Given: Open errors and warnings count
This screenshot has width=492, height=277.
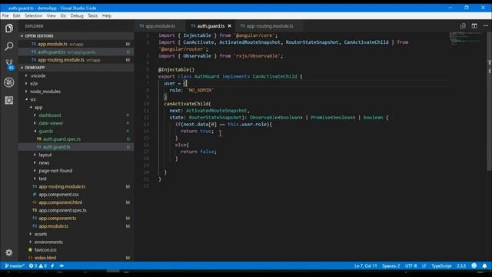Looking at the screenshot, I should pyautogui.click(x=38, y=265).
